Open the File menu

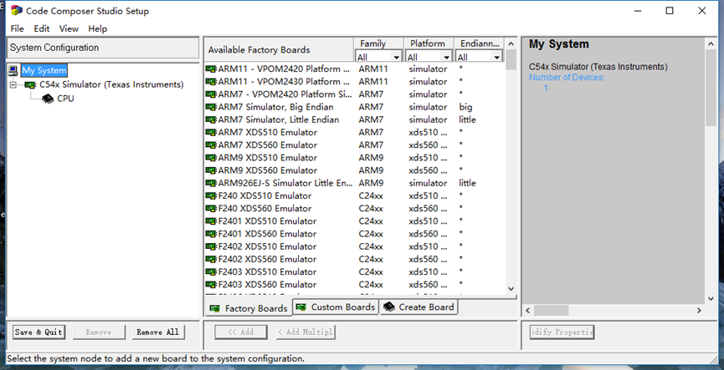17,28
